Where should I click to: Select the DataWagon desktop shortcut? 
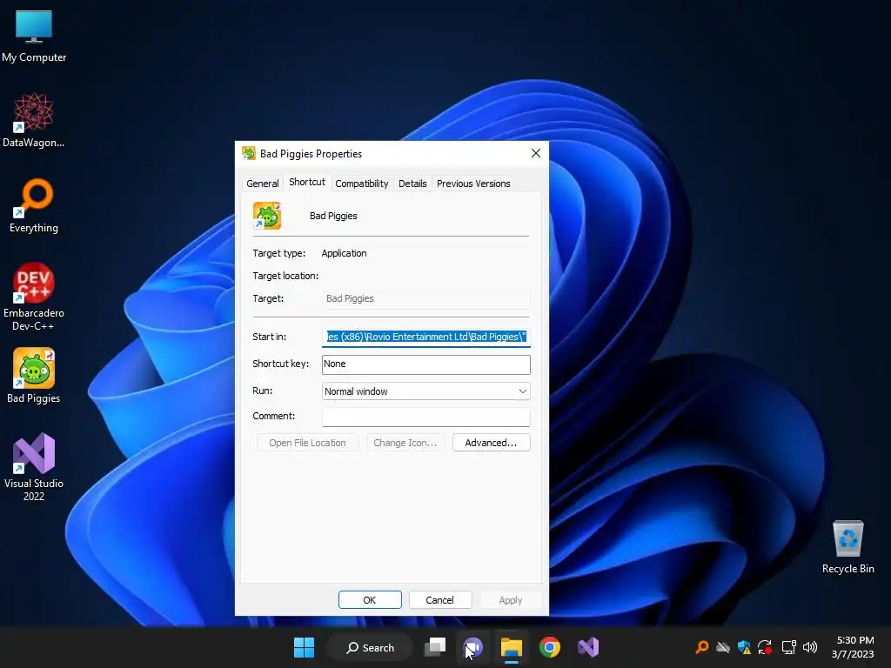tap(34, 120)
